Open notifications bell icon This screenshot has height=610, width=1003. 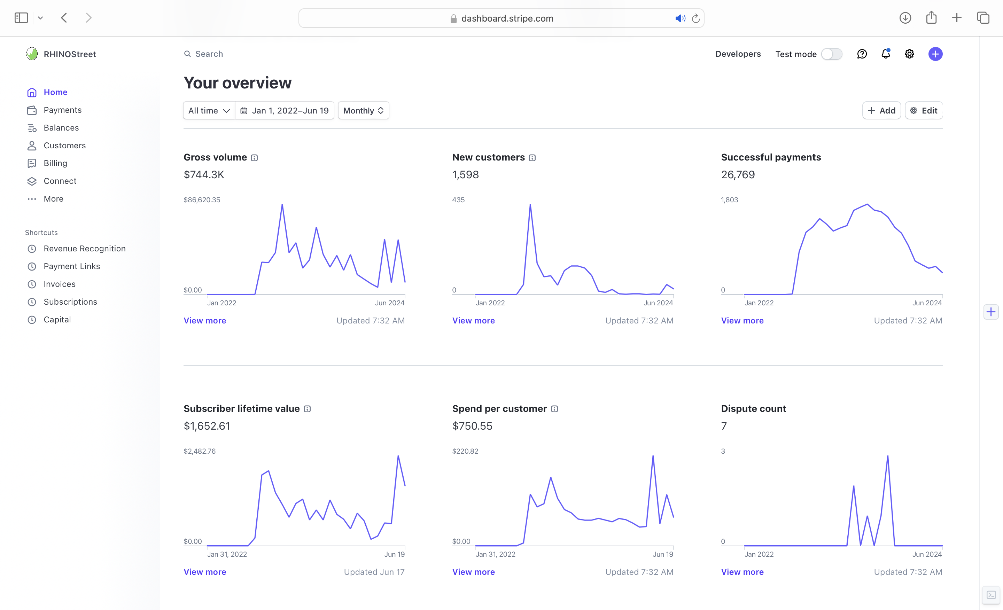click(885, 54)
